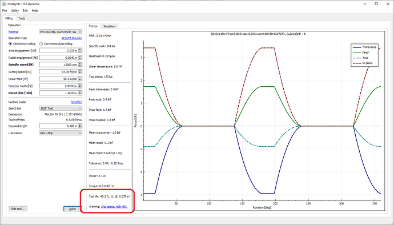
Task: Select Conventional/up-milling radio button
Action: [41, 44]
